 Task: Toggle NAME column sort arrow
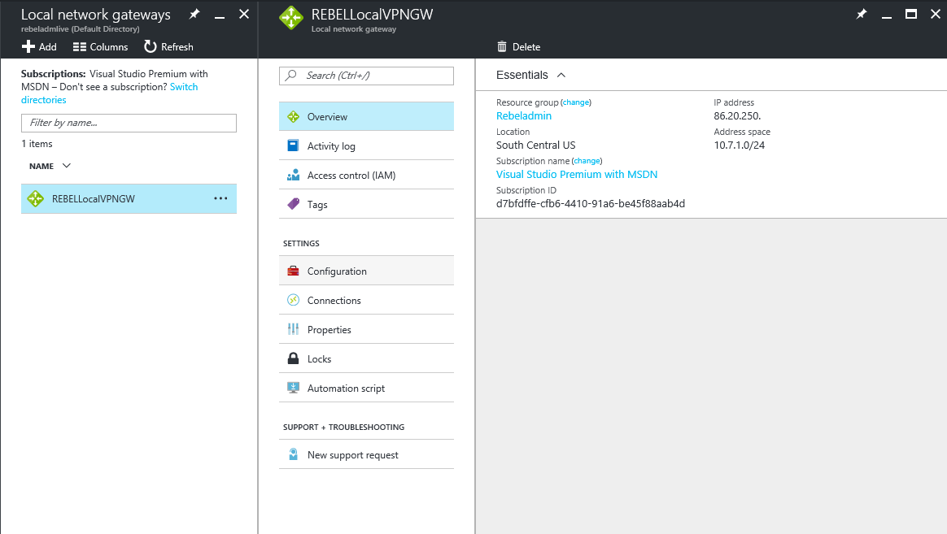pos(67,165)
